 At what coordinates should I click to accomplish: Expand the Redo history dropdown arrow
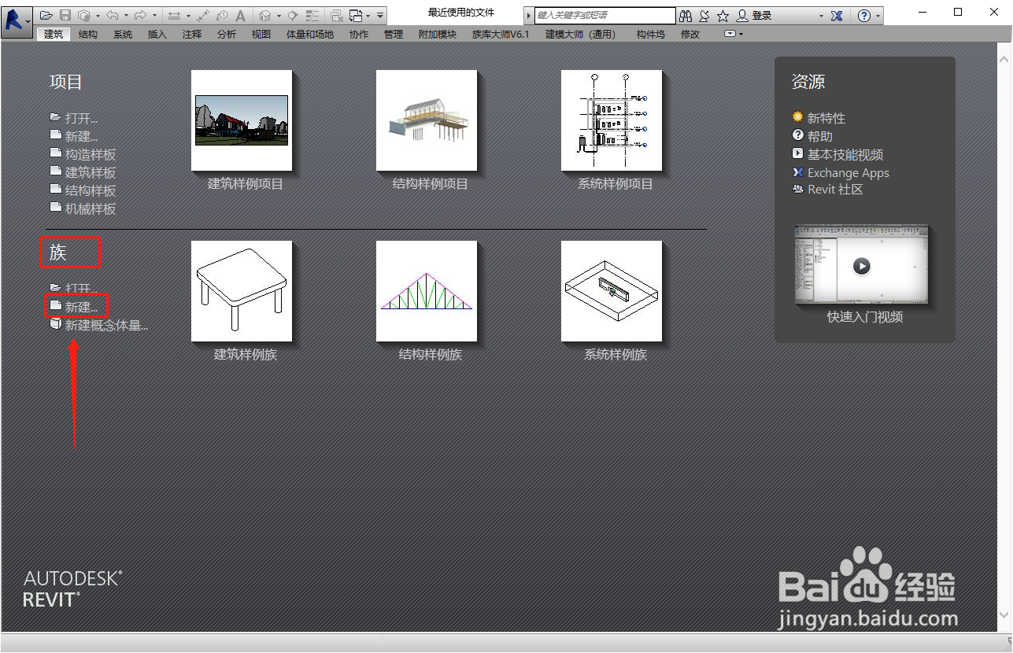[x=154, y=16]
